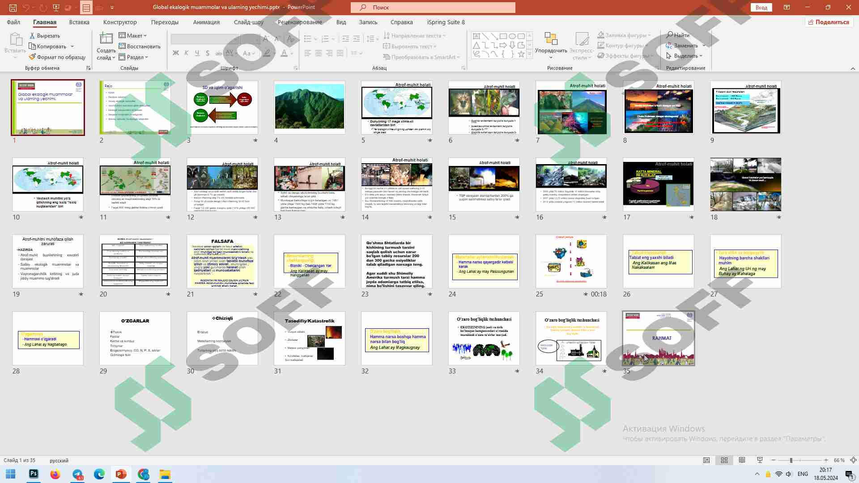Click the font color icon
Viewport: 859px width, 483px height.
coord(284,53)
